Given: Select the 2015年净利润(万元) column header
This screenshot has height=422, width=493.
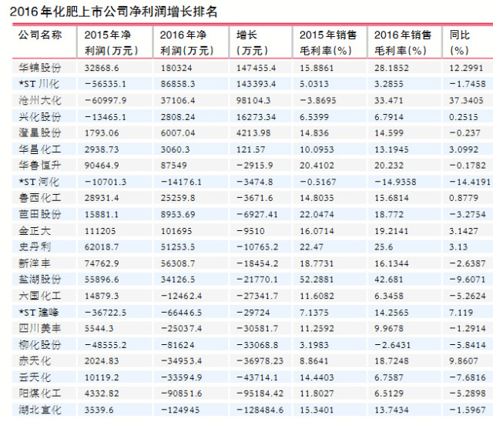Looking at the screenshot, I should coord(111,42).
